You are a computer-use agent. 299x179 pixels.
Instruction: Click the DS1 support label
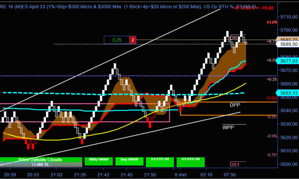[234, 165]
